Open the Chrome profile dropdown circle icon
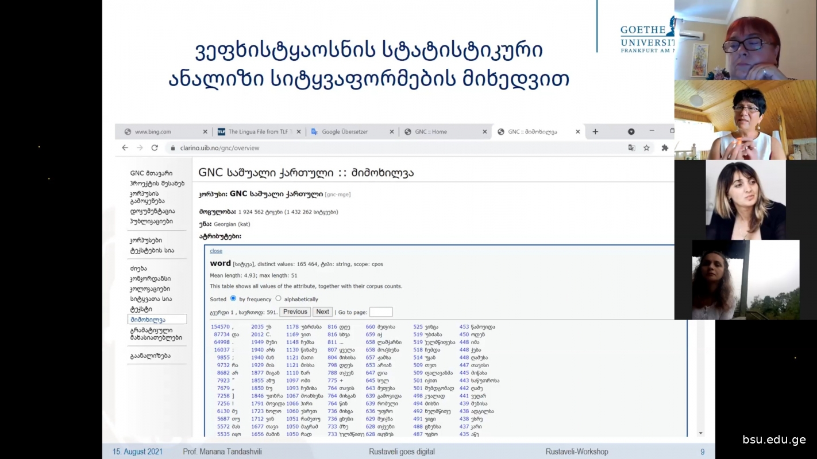817x459 pixels. (x=631, y=132)
